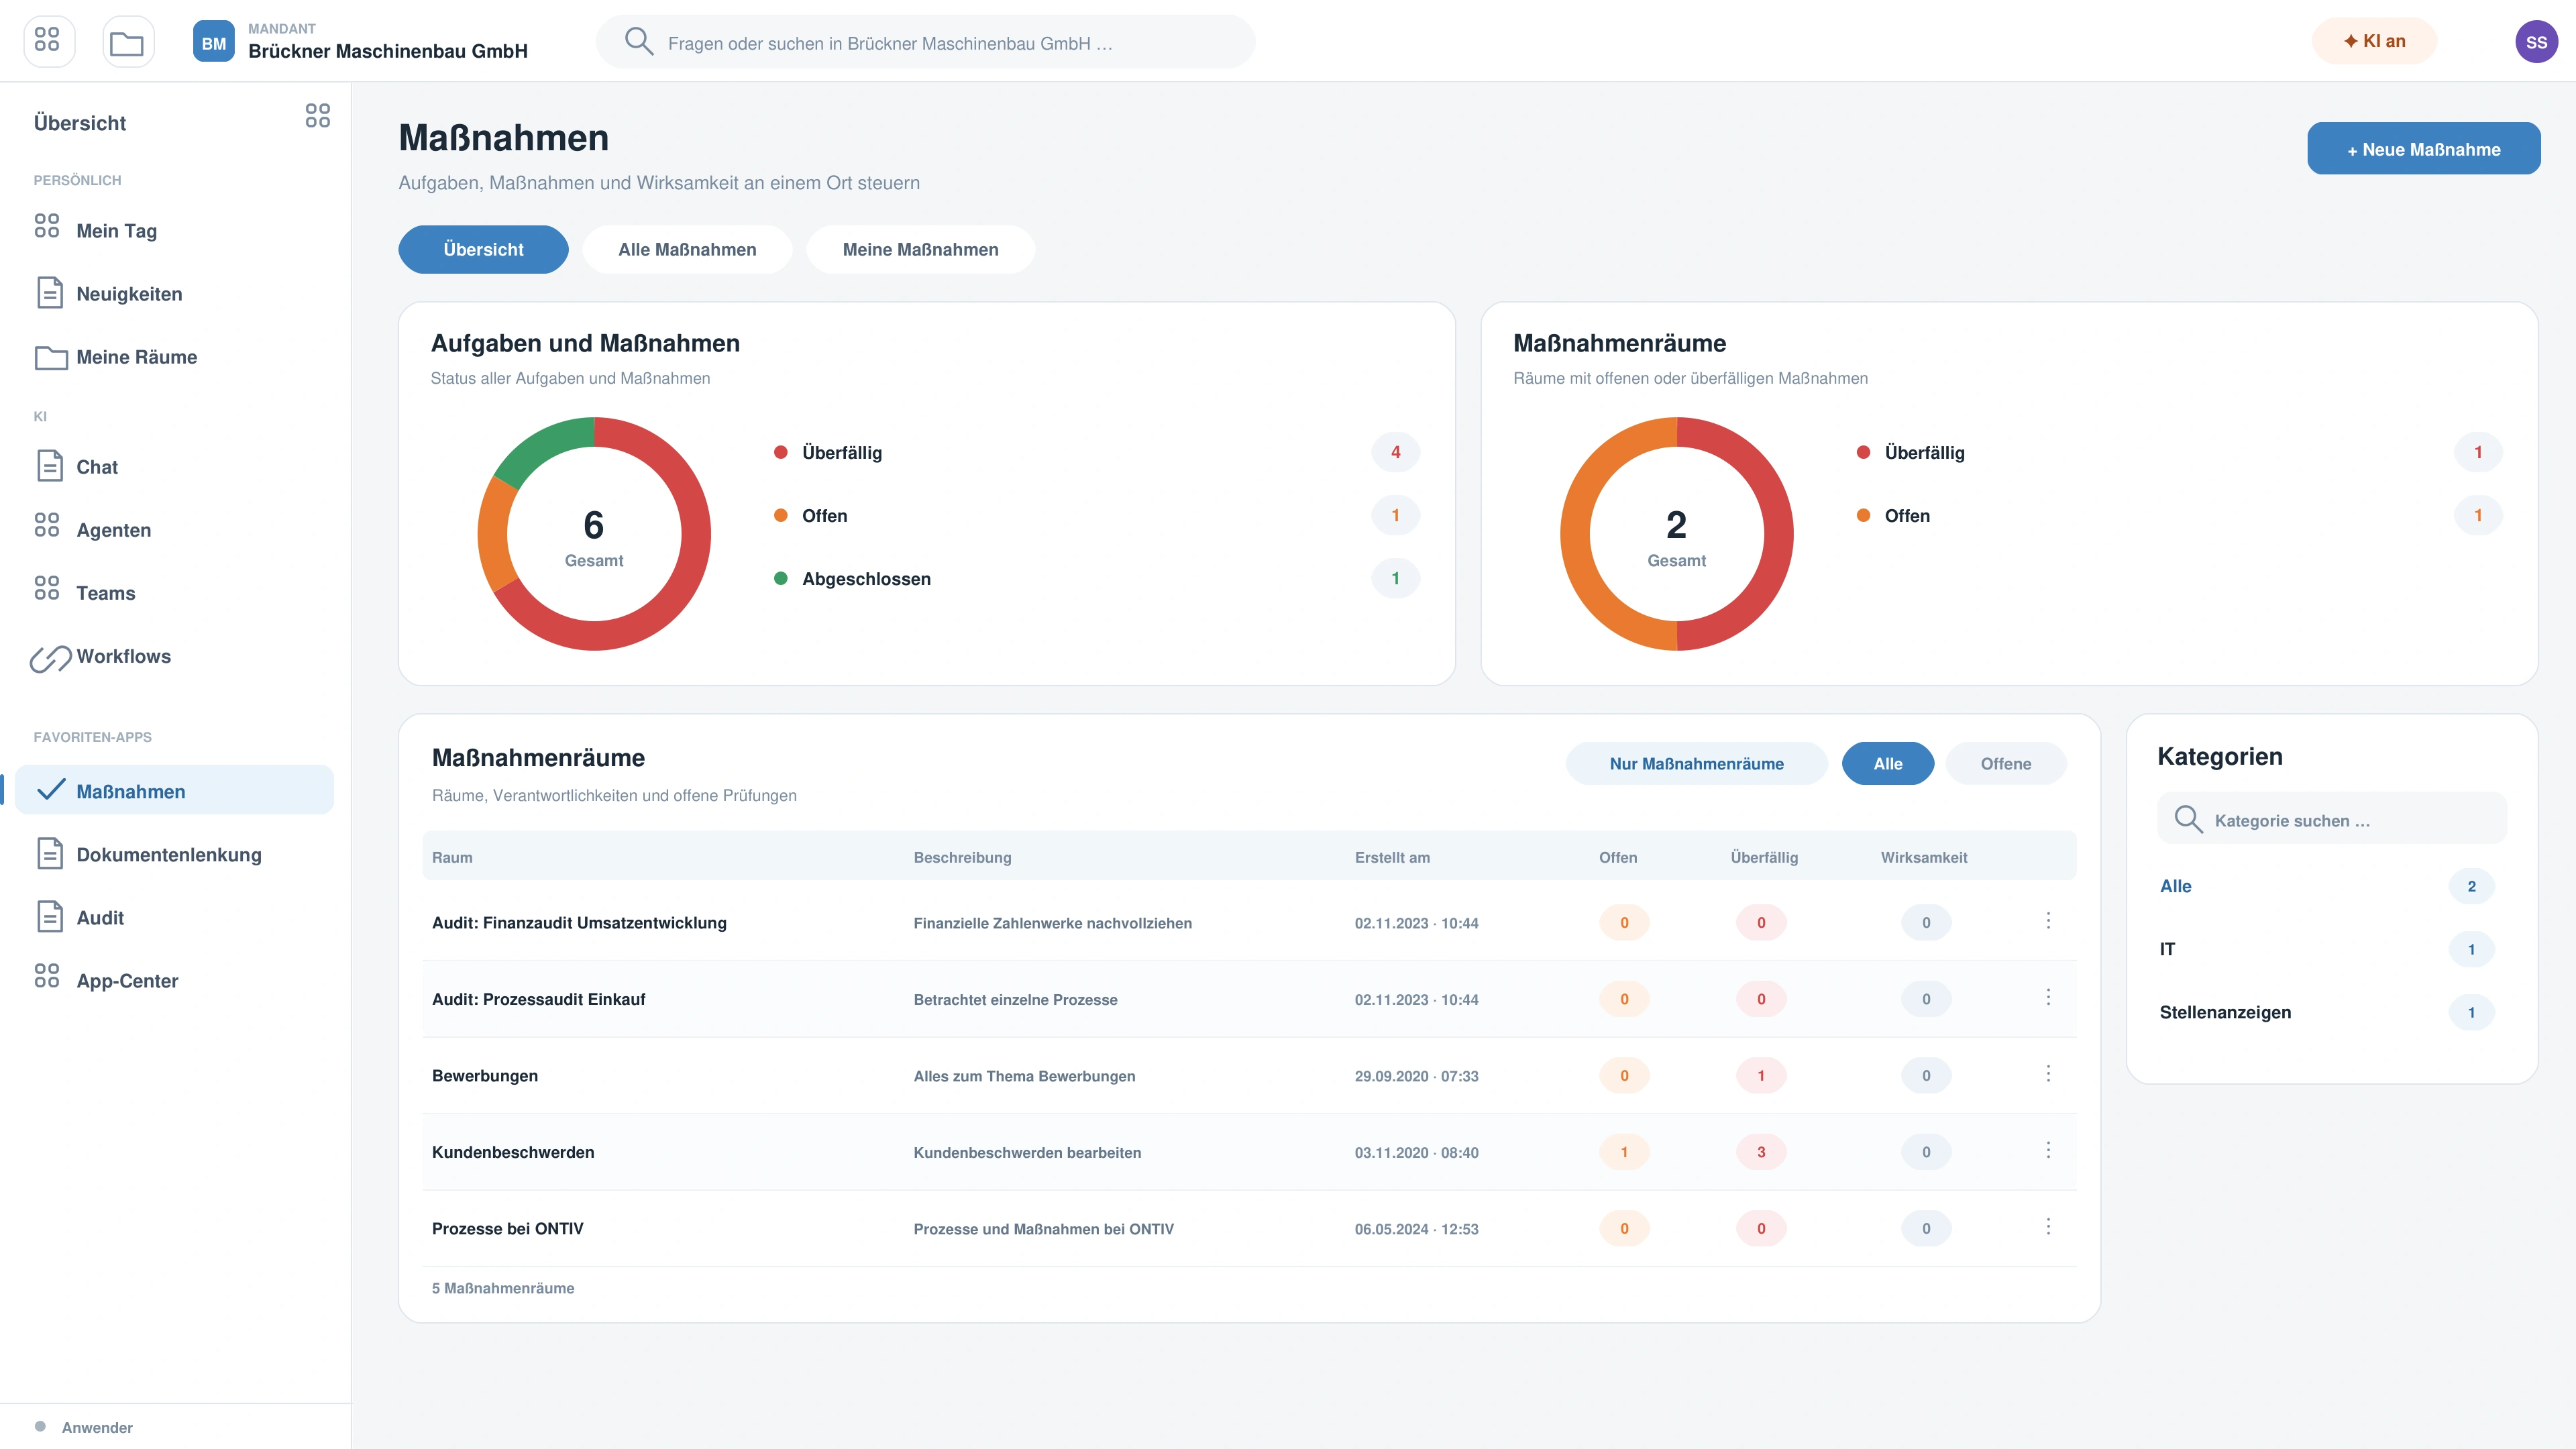Open three-dot menu for Kundenbeschwerden row

[x=2047, y=1150]
